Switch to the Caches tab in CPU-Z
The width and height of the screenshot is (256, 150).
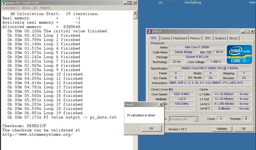point(165,38)
